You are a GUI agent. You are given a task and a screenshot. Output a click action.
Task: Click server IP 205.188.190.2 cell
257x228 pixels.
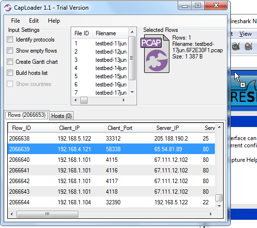tap(171, 139)
